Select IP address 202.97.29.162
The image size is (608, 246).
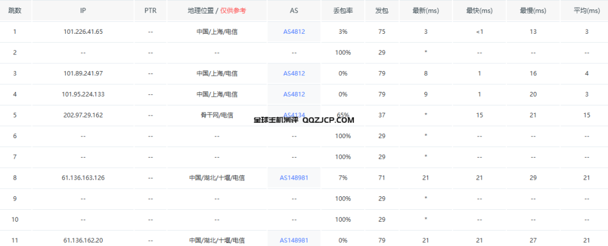(x=83, y=115)
